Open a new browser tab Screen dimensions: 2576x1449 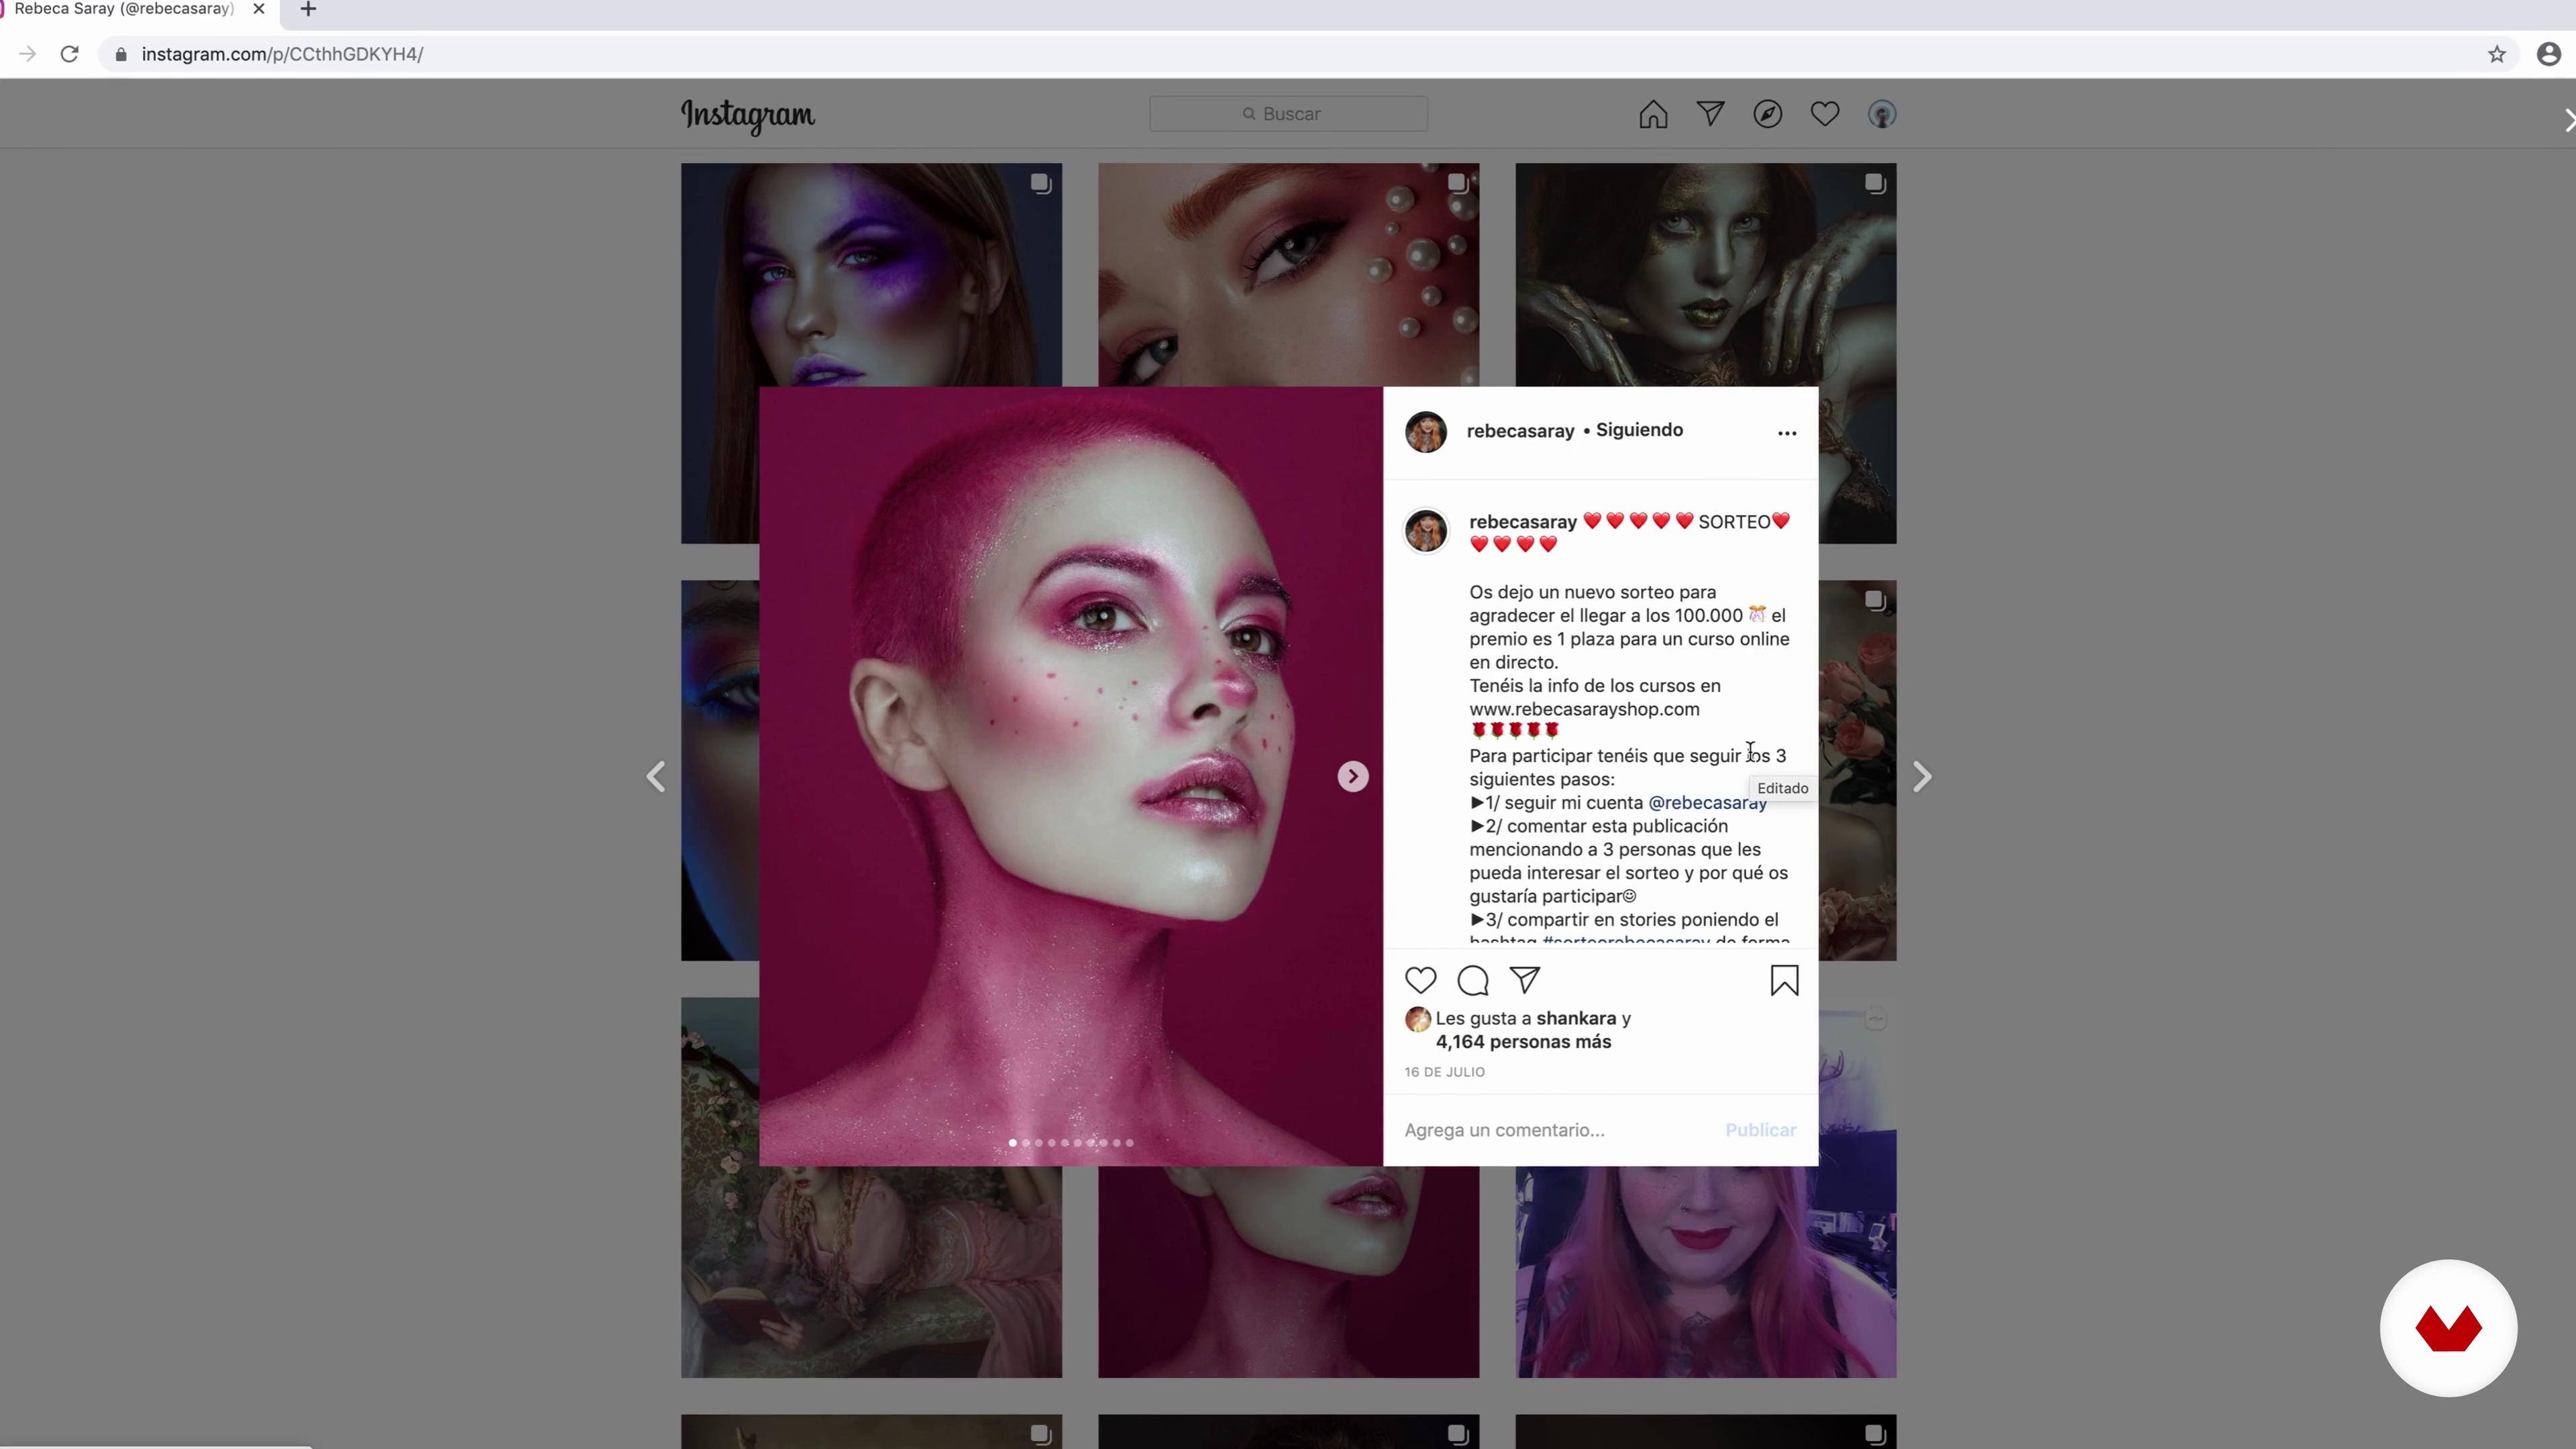[x=308, y=10]
